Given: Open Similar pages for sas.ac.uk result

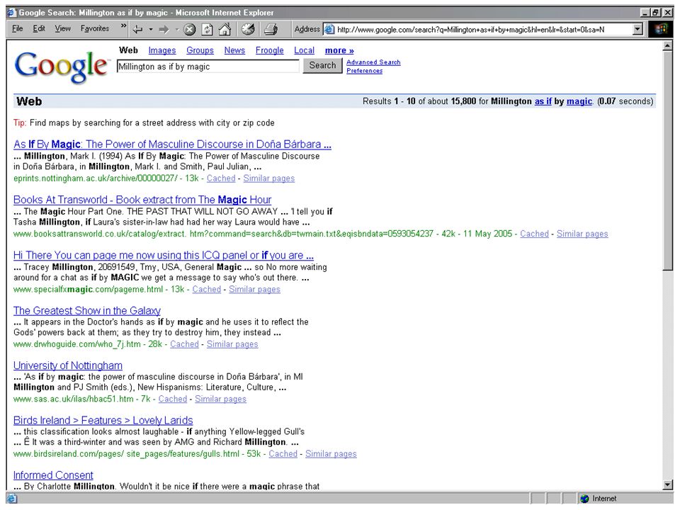Looking at the screenshot, I should 221,399.
